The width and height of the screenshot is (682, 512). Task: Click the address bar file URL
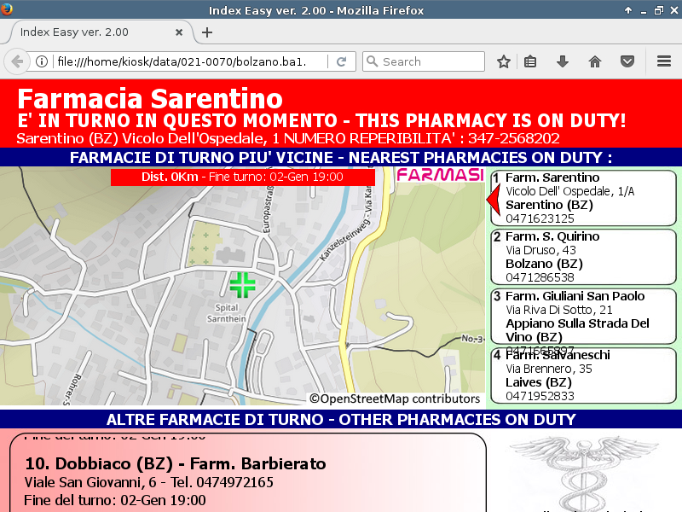point(179,61)
